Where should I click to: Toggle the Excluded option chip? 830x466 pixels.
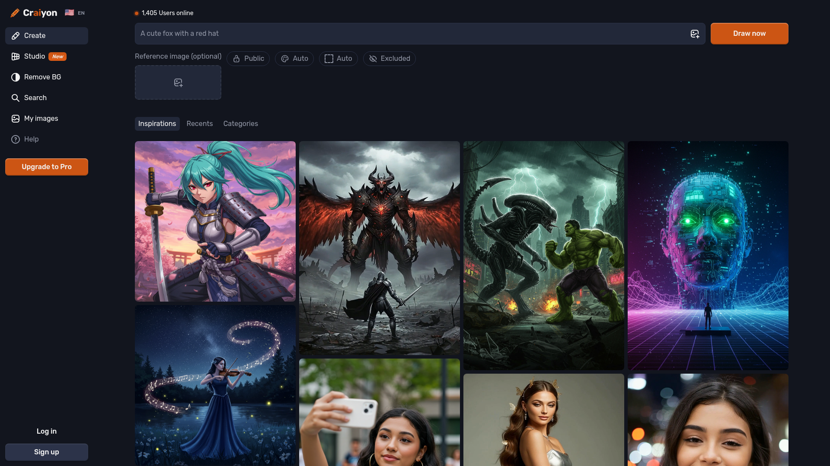pyautogui.click(x=389, y=59)
